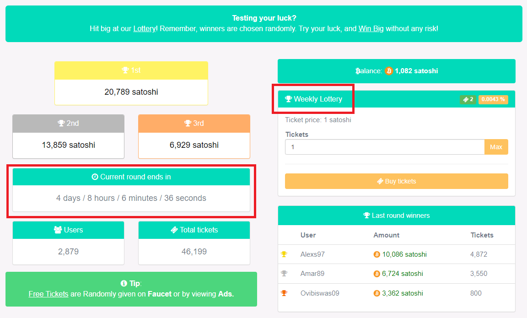Click the 3rd place trophy icon
Image resolution: width=527 pixels, height=318 pixels.
tap(188, 124)
